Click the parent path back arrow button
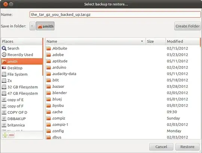Viewport: 202px width, 153px height. (32, 26)
